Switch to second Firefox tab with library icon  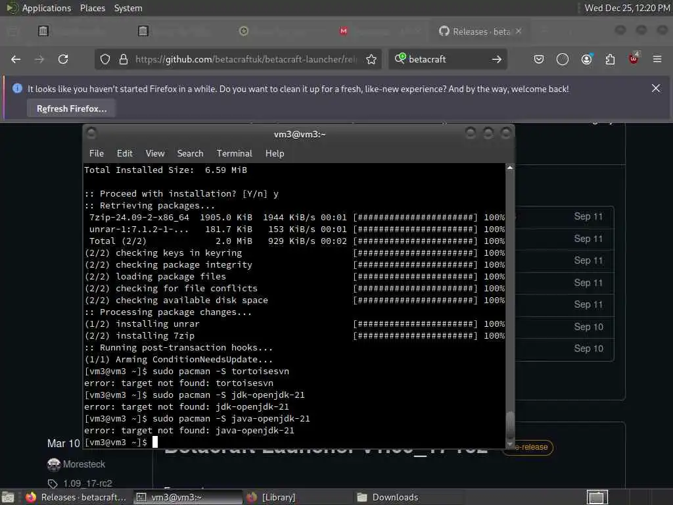point(143,31)
